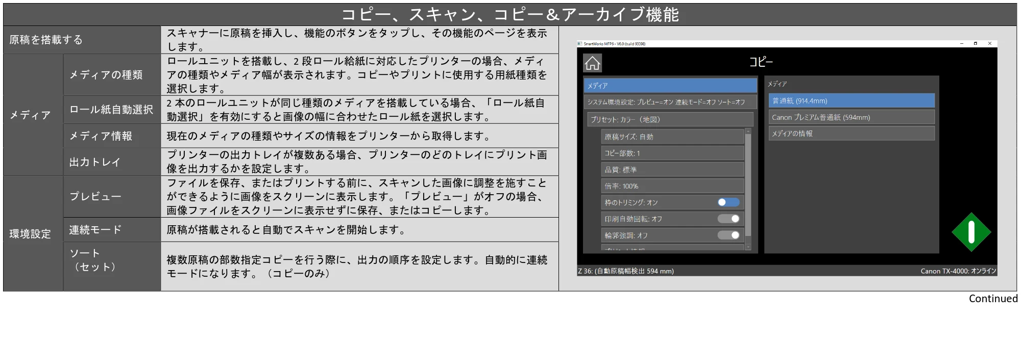
Task: Click Continued text below table
Action: click(x=993, y=299)
